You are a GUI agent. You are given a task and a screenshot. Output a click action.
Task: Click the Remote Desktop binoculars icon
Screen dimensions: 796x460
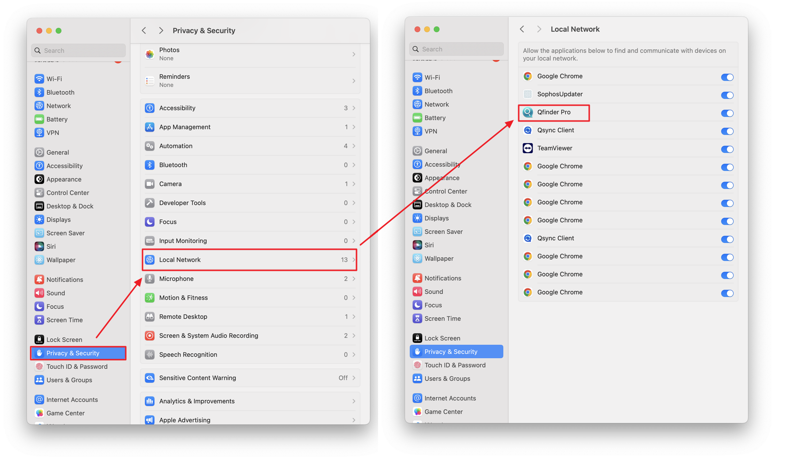point(150,316)
